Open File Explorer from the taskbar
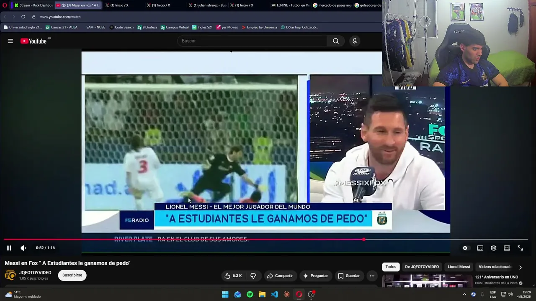The width and height of the screenshot is (536, 301). coord(262,294)
